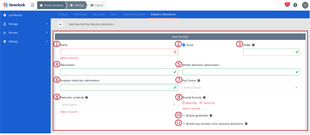Switch to the Rules tab
310x135 pixels.
pos(114,14)
